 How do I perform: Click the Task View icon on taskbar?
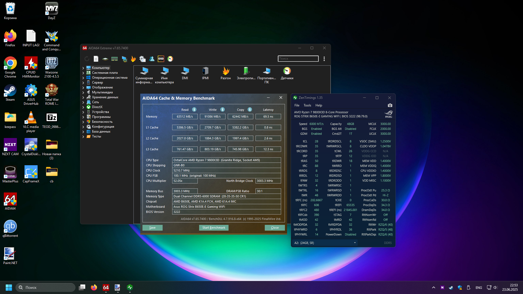coord(82,287)
